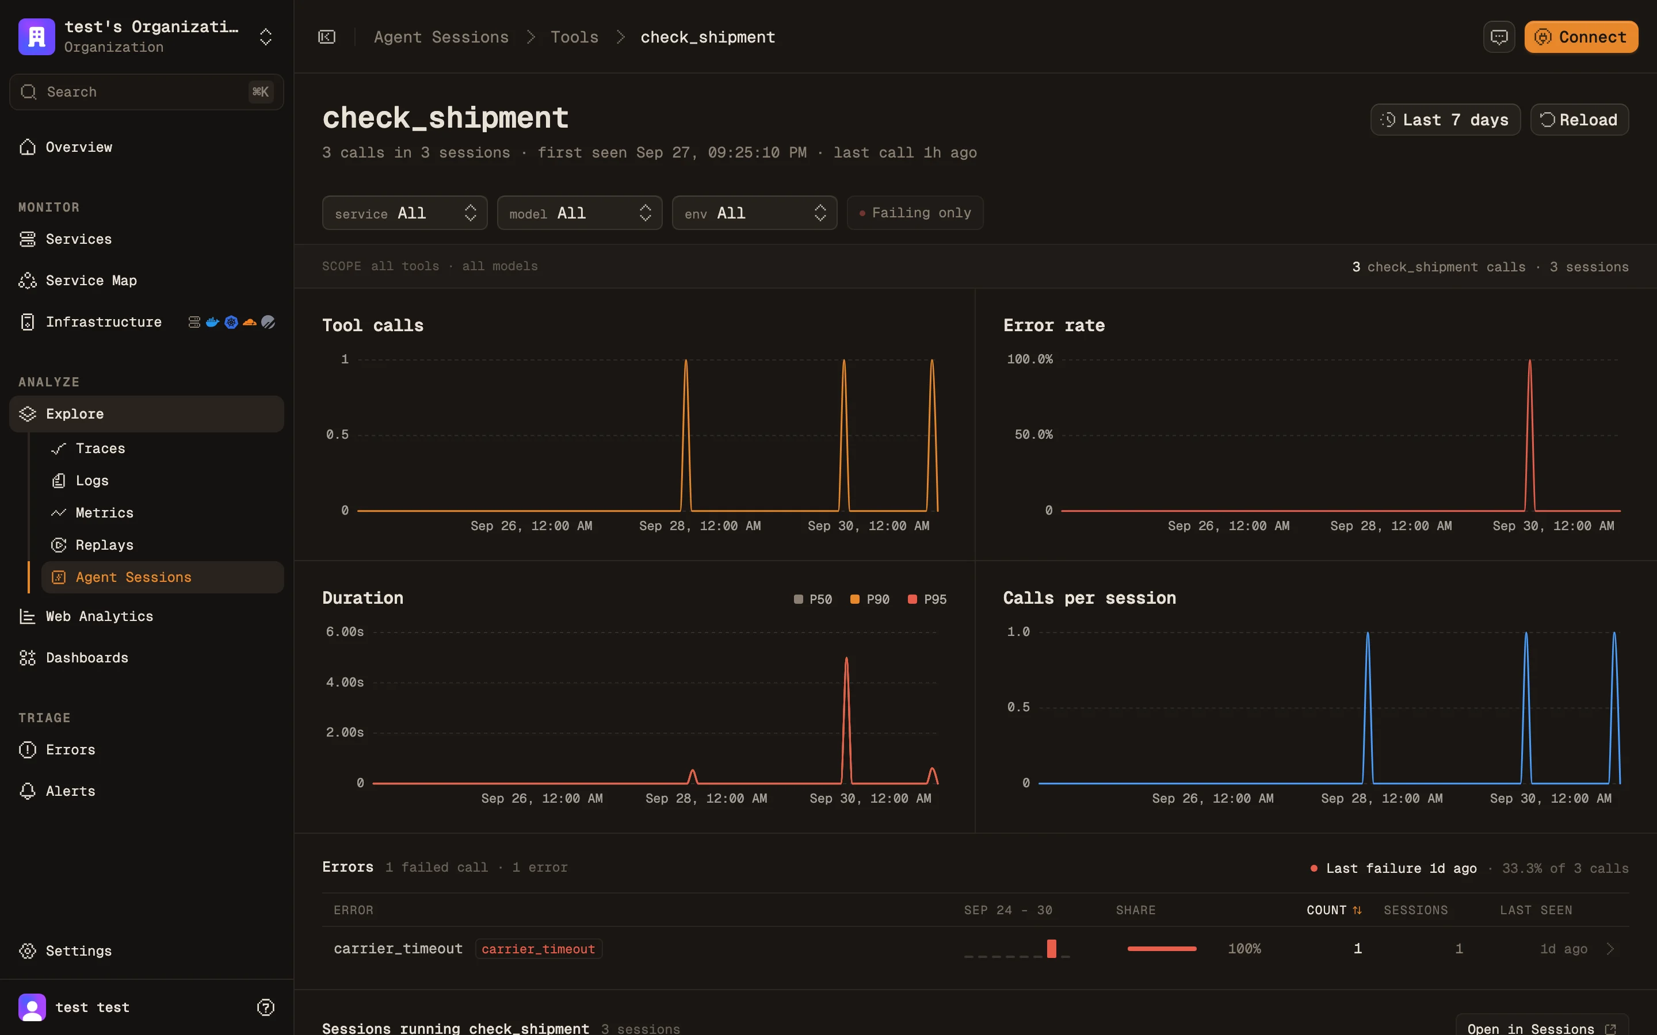Click the Traces icon in Explore
Screen dimensions: 1657x1035
pos(59,448)
